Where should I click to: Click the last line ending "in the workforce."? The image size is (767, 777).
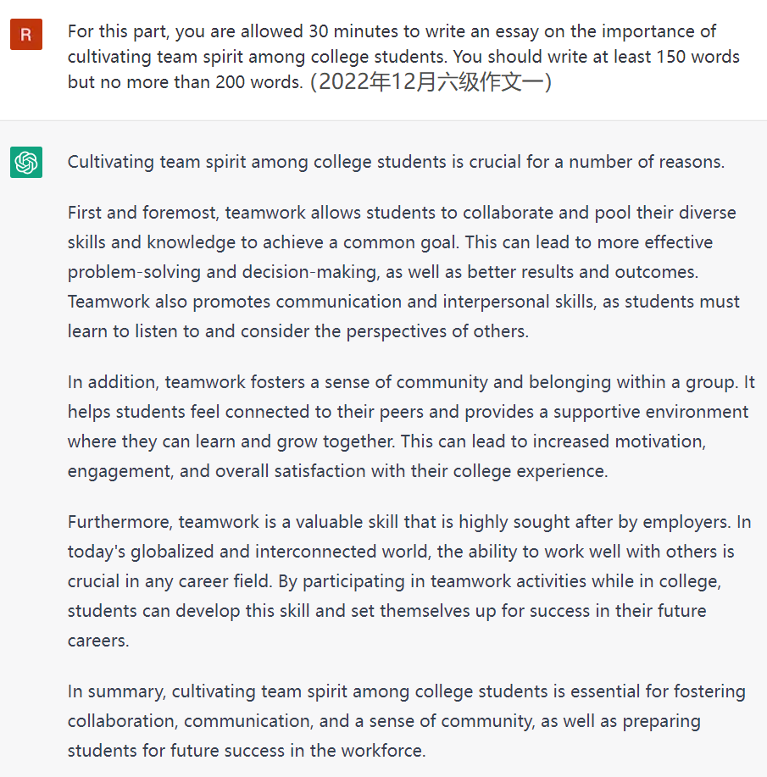[x=246, y=751]
